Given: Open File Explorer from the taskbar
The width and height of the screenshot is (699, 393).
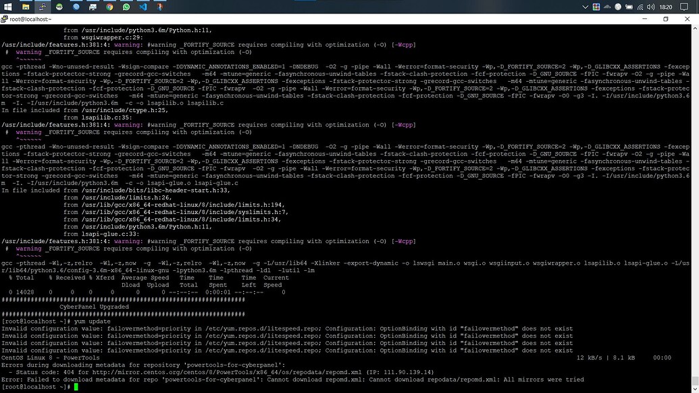Looking at the screenshot, I should (x=26, y=7).
